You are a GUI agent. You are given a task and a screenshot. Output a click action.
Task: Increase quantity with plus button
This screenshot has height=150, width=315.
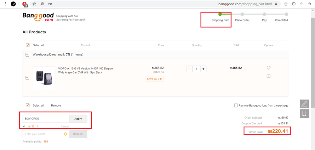203,69
